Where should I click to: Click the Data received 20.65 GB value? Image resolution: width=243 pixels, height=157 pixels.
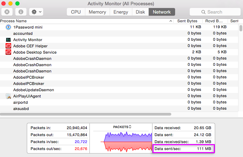203,128
